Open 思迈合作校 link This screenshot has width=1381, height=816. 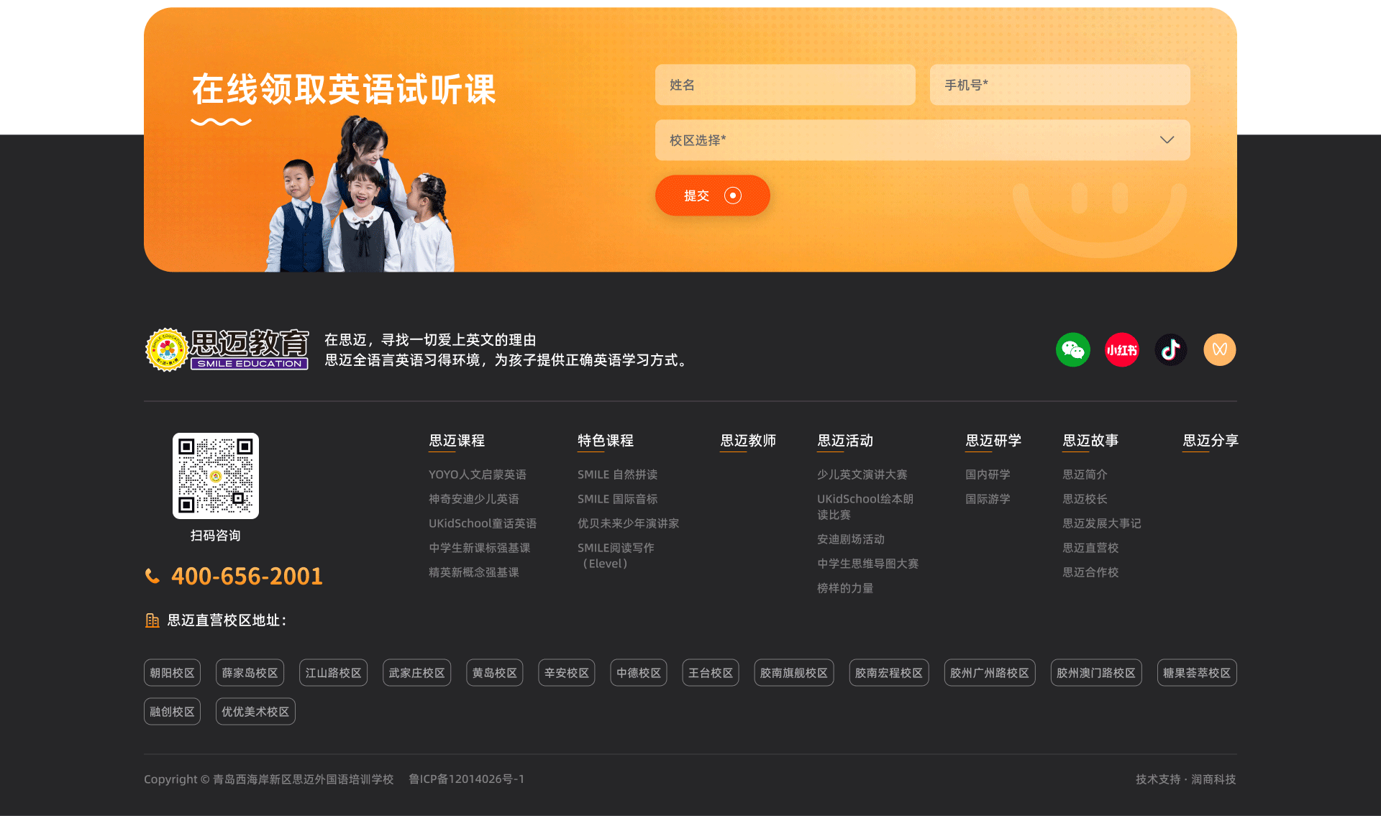click(1090, 572)
